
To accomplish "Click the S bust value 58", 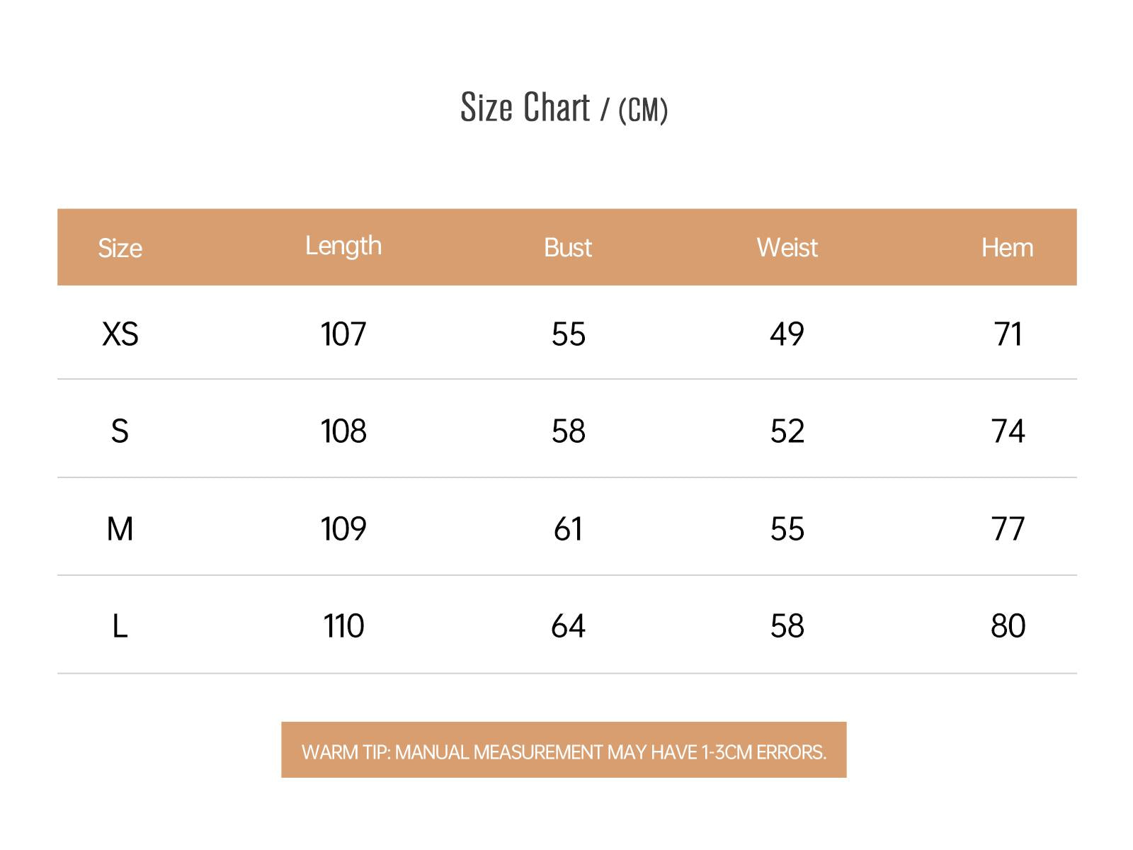I will point(569,431).
